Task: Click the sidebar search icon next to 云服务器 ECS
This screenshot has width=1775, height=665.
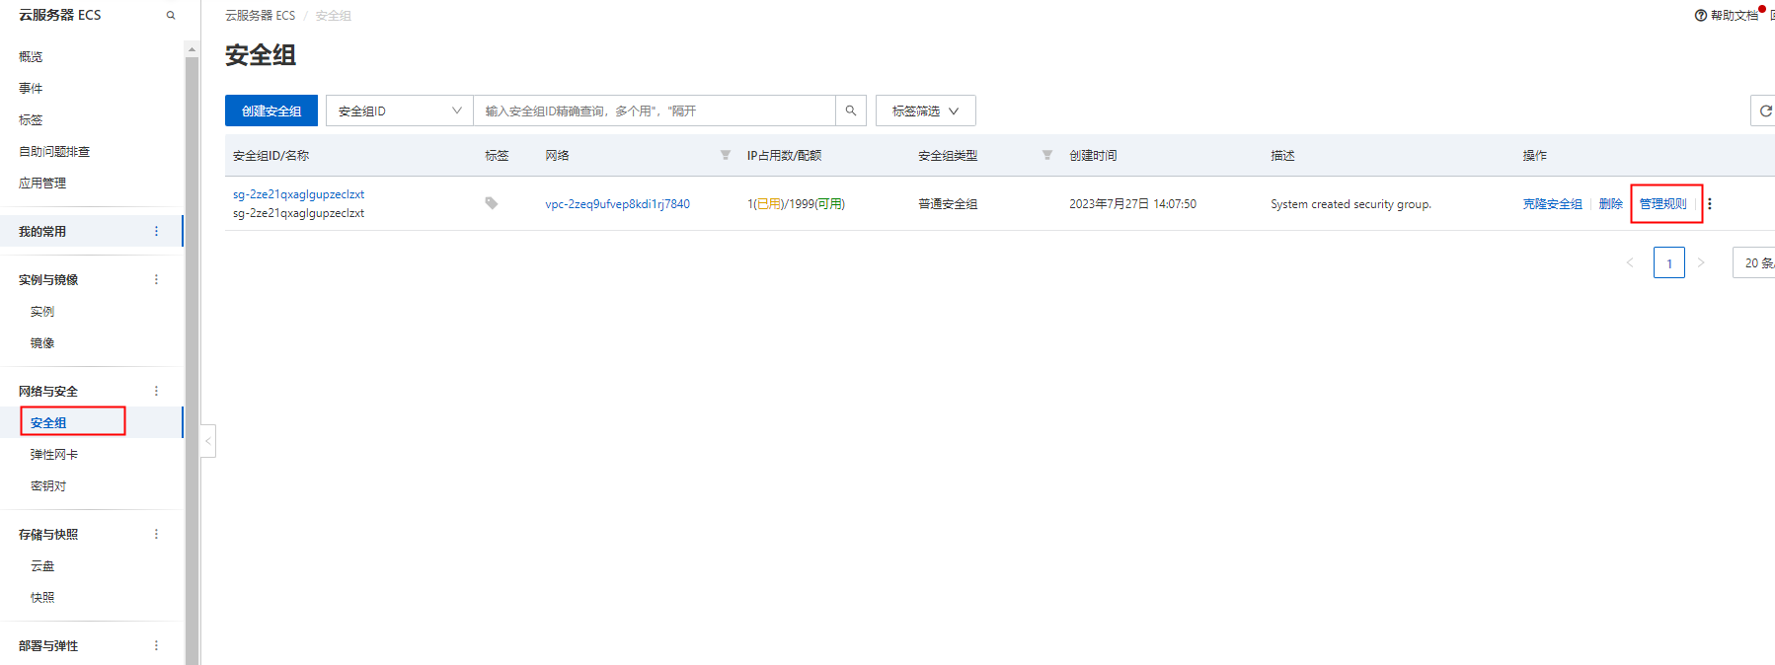Action: click(x=171, y=16)
